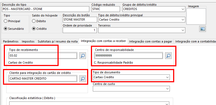The height and width of the screenshot is (105, 216).
Task: Click the 'Cartao de Credito' description text
Action: pyautogui.click(x=21, y=63)
